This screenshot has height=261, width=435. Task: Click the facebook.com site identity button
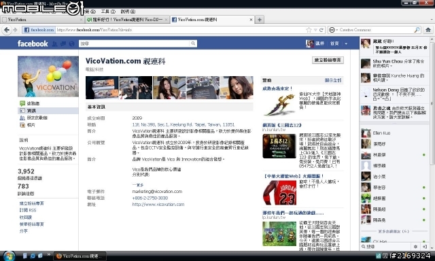pyautogui.click(x=39, y=30)
